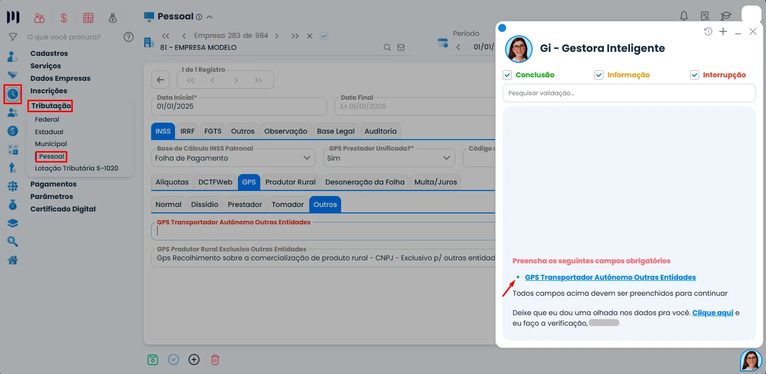
Task: Select the DCTFWeb tab
Action: tap(215, 182)
